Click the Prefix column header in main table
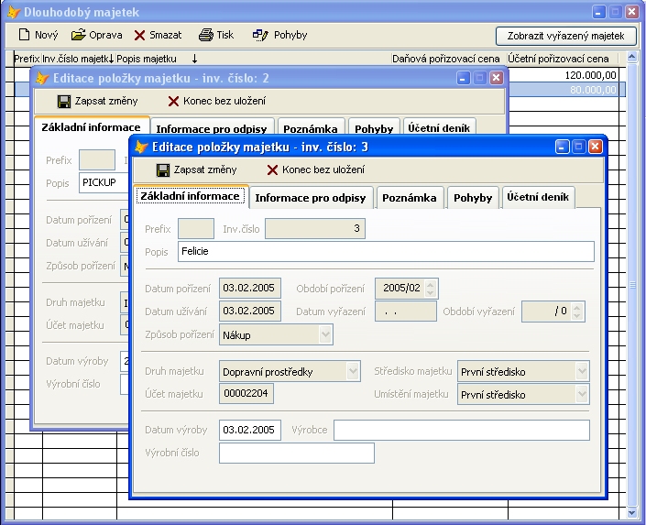 pos(27,59)
